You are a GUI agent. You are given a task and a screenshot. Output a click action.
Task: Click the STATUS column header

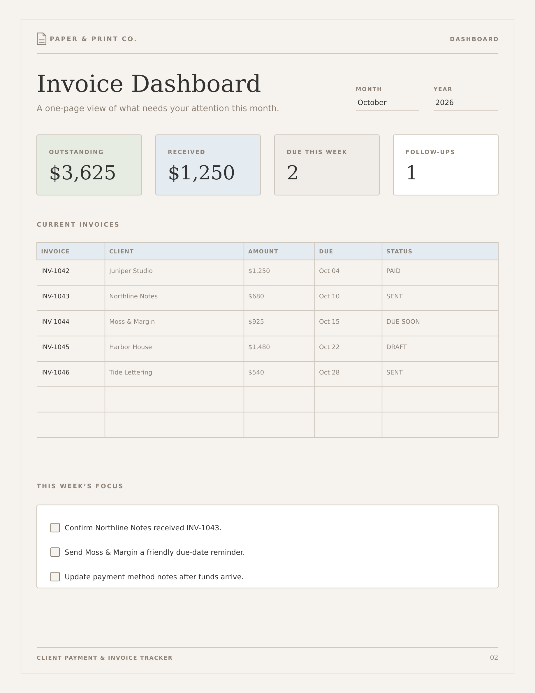tap(440, 251)
